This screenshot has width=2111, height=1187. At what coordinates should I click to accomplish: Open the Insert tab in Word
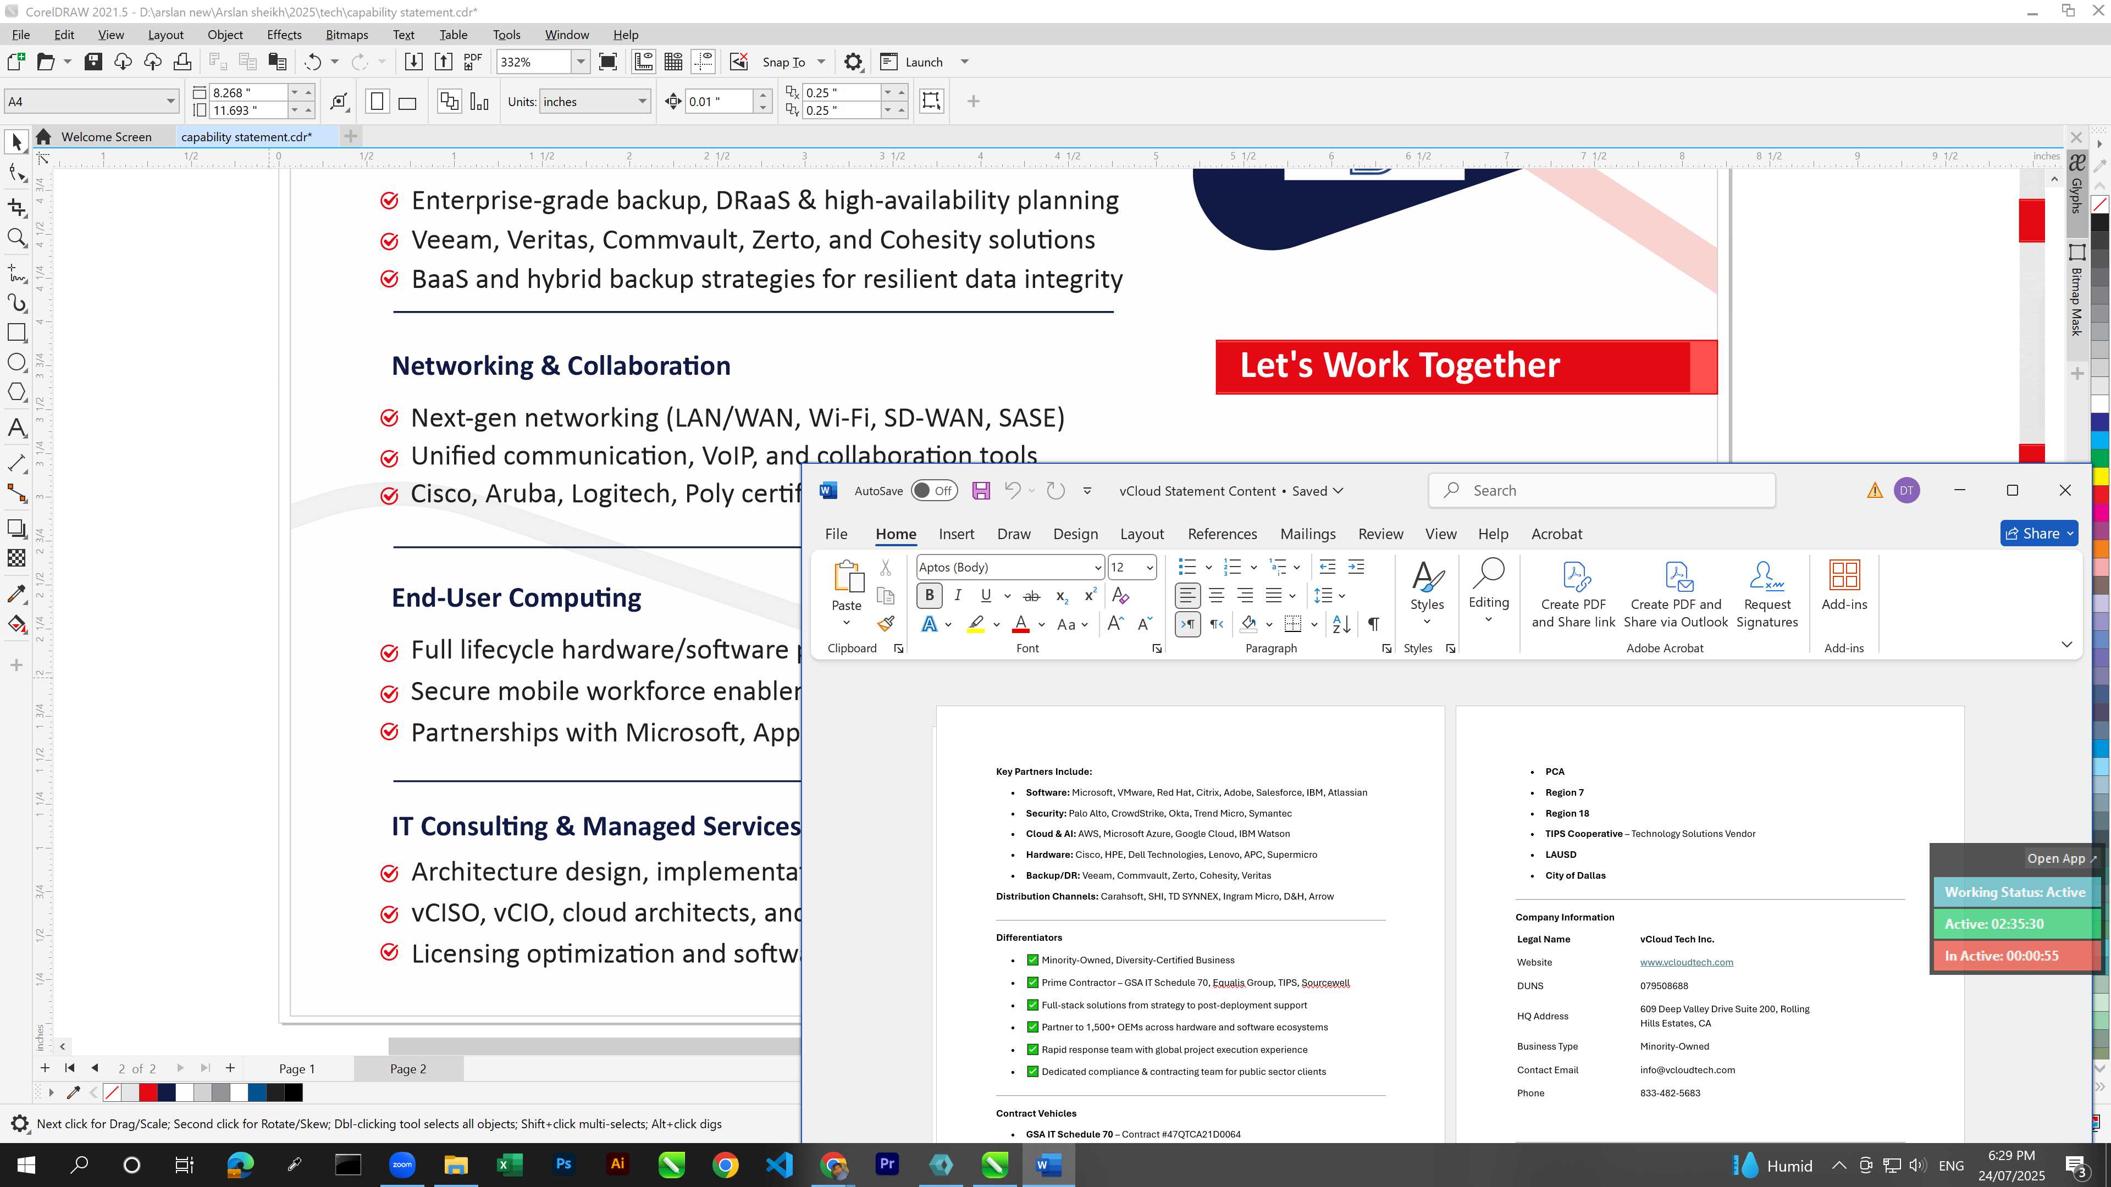pos(957,534)
